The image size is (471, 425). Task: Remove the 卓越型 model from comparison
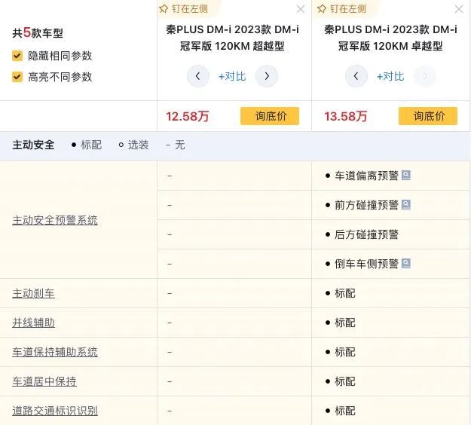(x=459, y=9)
